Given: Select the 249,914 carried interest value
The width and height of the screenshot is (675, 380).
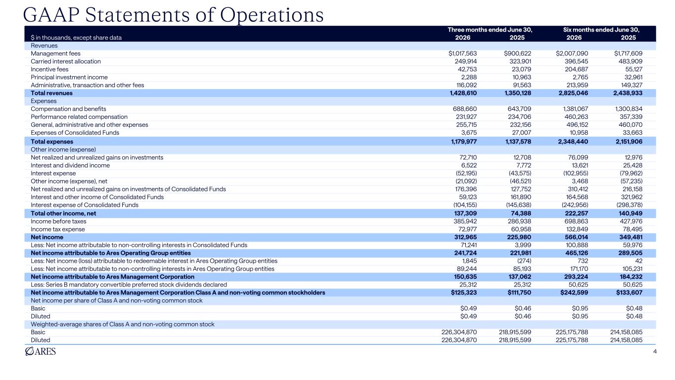Looking at the screenshot, I should pyautogui.click(x=465, y=61).
